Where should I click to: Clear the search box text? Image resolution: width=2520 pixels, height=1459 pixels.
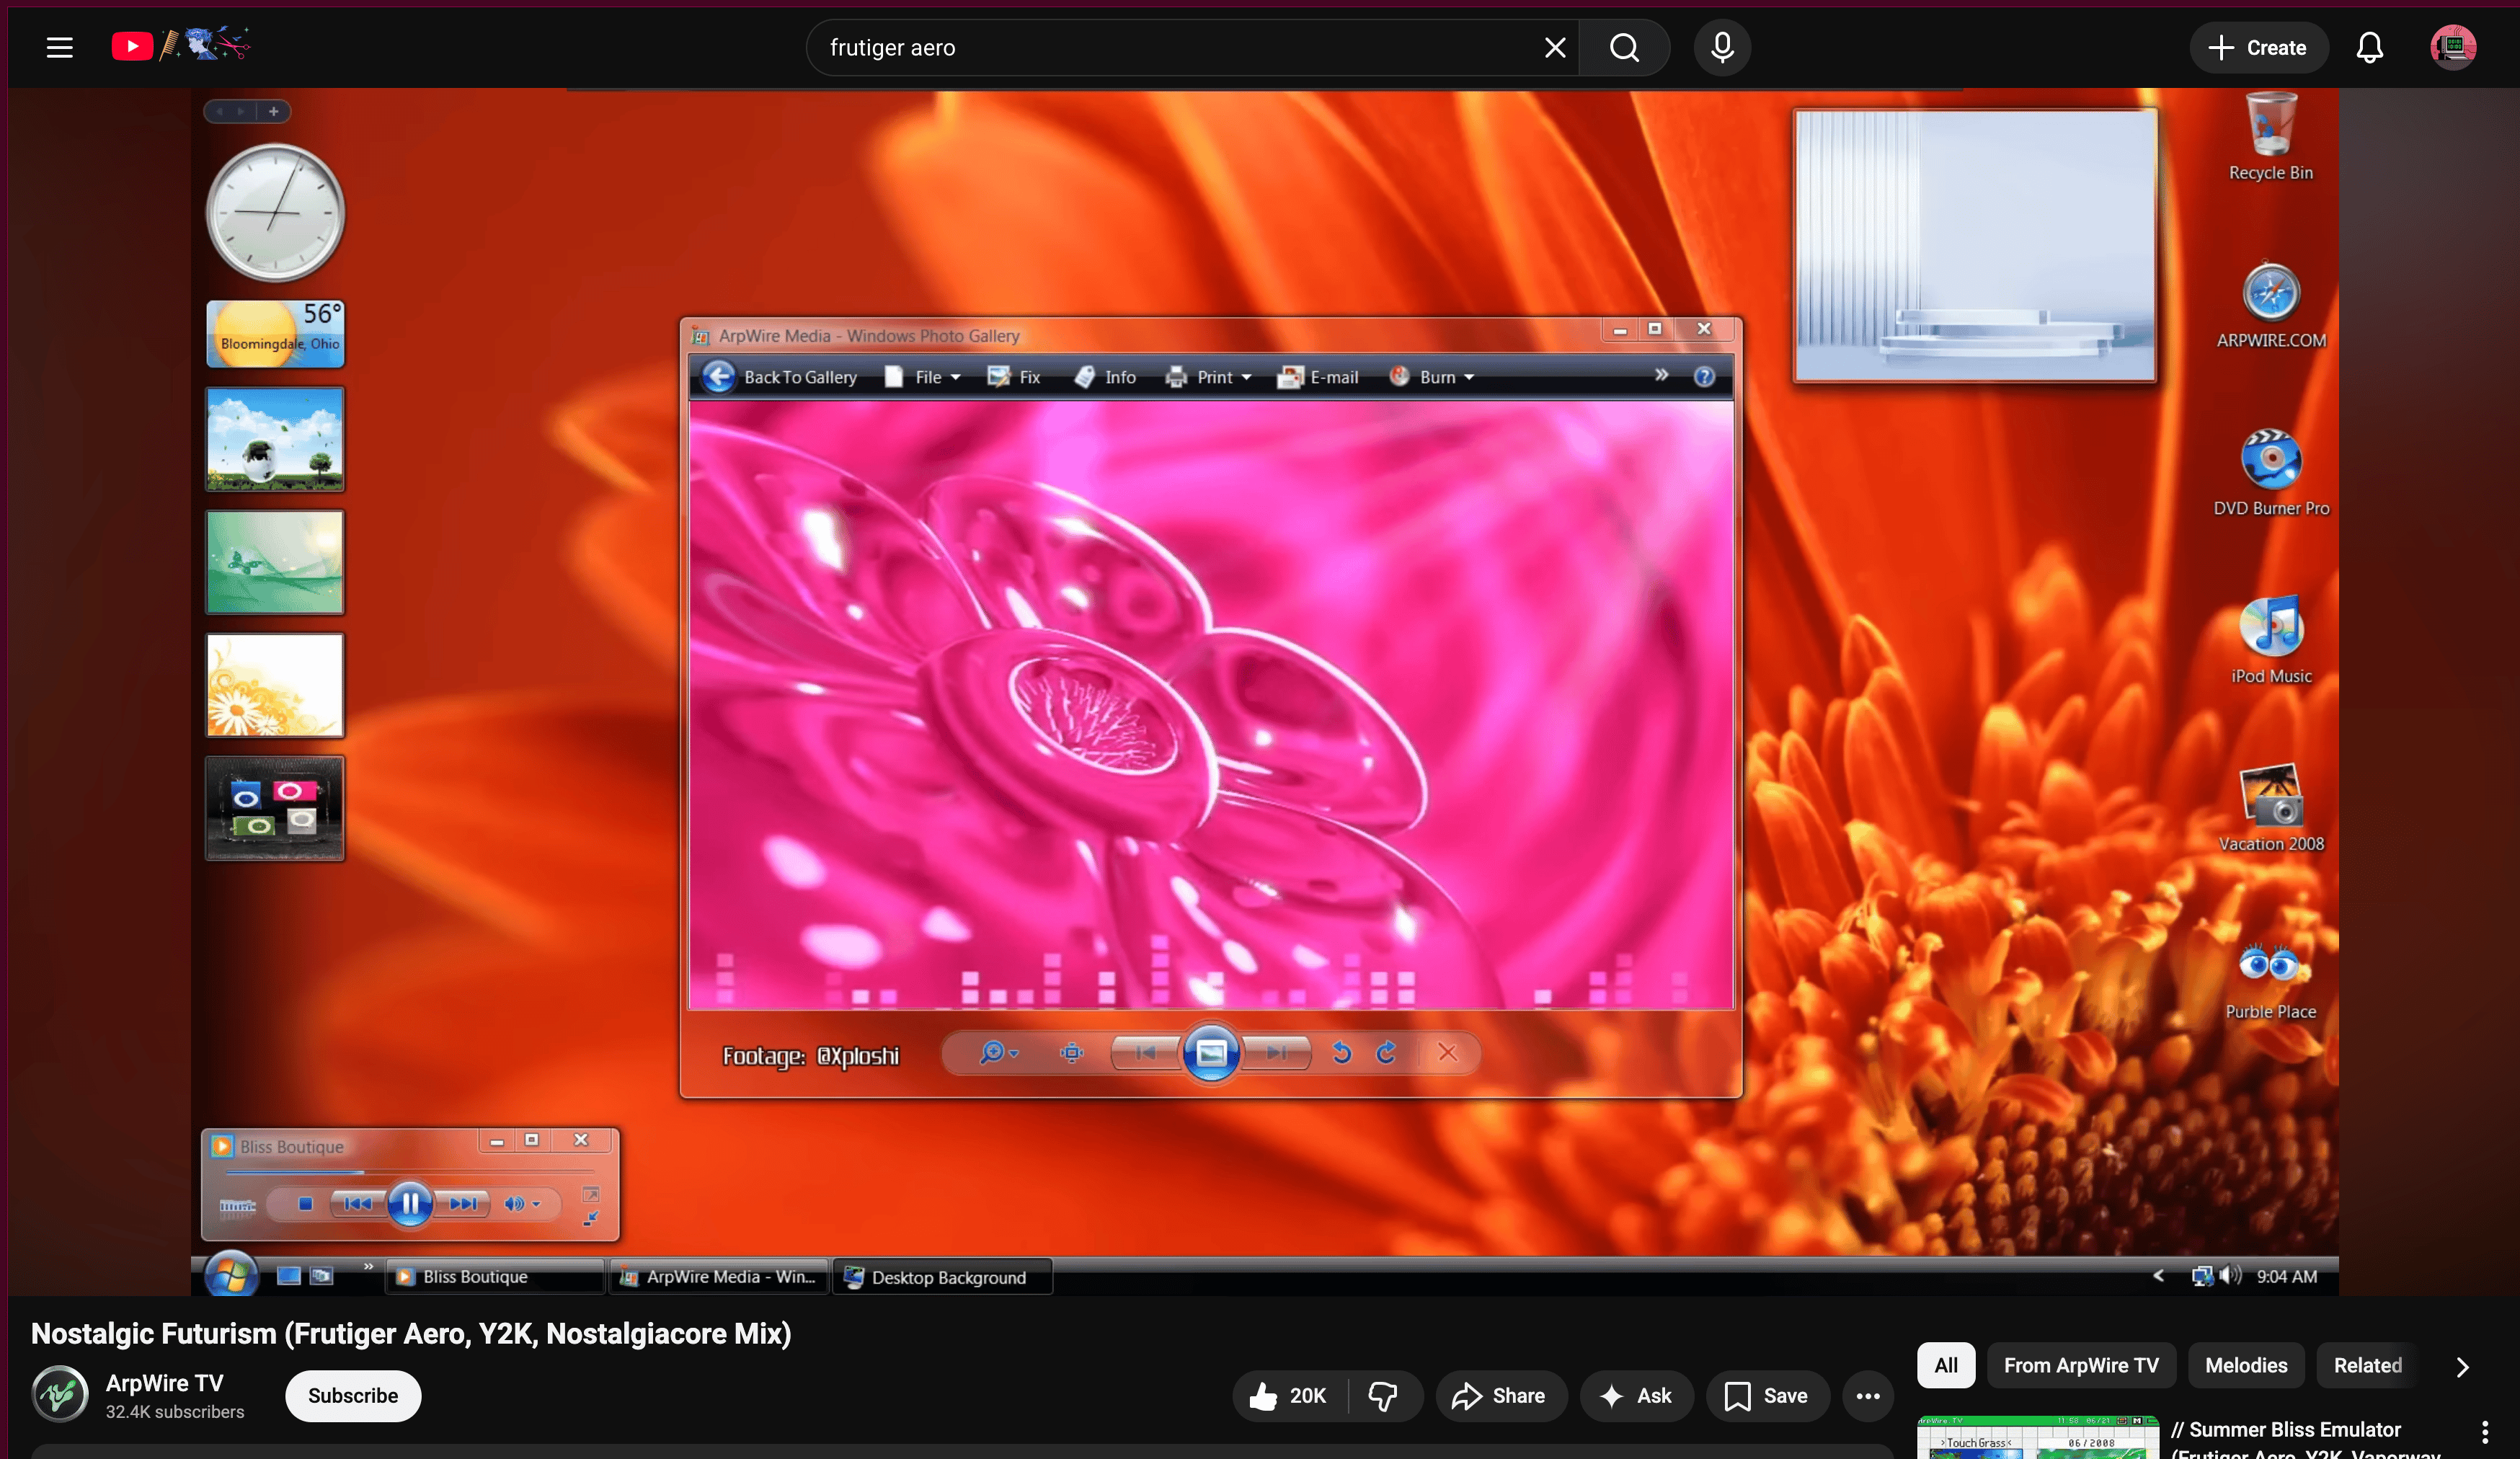1554,47
